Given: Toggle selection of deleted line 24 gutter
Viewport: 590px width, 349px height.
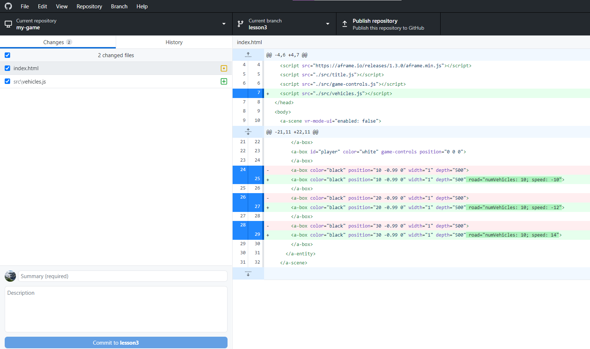Looking at the screenshot, I should (x=248, y=170).
